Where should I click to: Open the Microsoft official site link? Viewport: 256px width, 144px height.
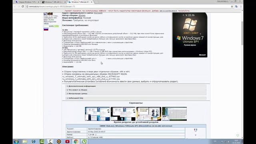pos(98,13)
